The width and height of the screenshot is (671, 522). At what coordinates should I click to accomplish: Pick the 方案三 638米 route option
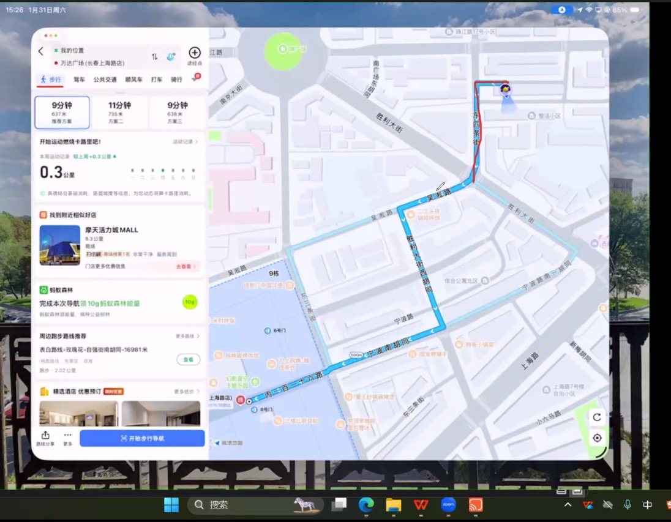click(177, 113)
